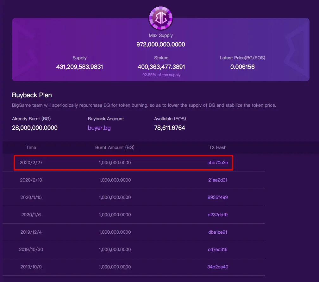Select the TX Hash column header
Screen dimensions: 319x282
218,147
